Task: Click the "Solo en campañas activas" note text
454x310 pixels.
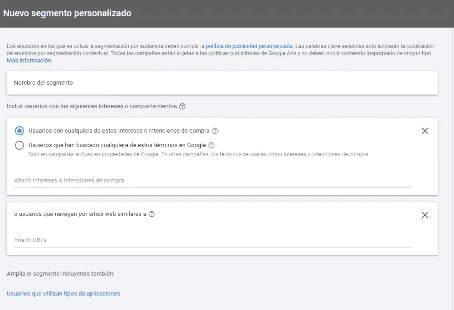Action: point(198,154)
